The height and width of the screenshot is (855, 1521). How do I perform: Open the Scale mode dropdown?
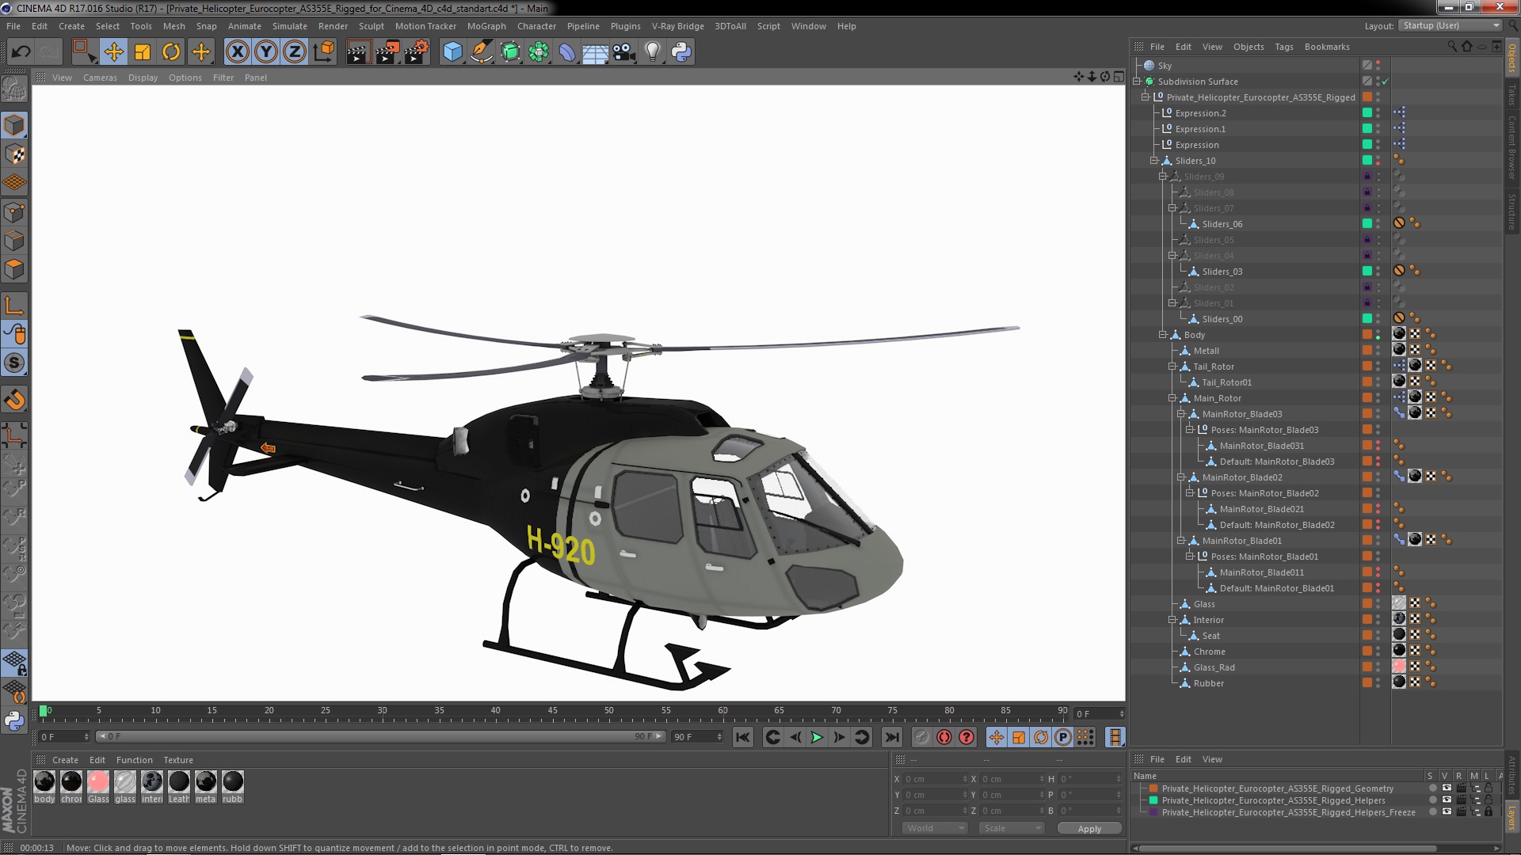(1011, 828)
